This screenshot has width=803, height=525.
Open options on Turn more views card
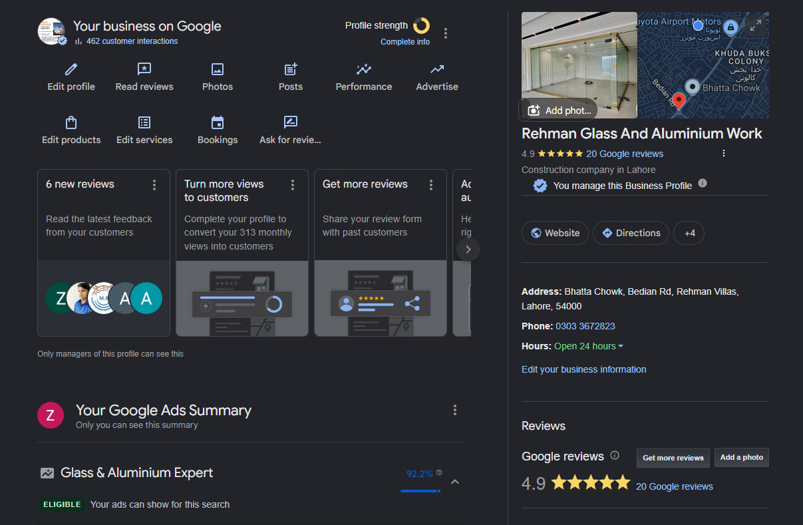[293, 185]
